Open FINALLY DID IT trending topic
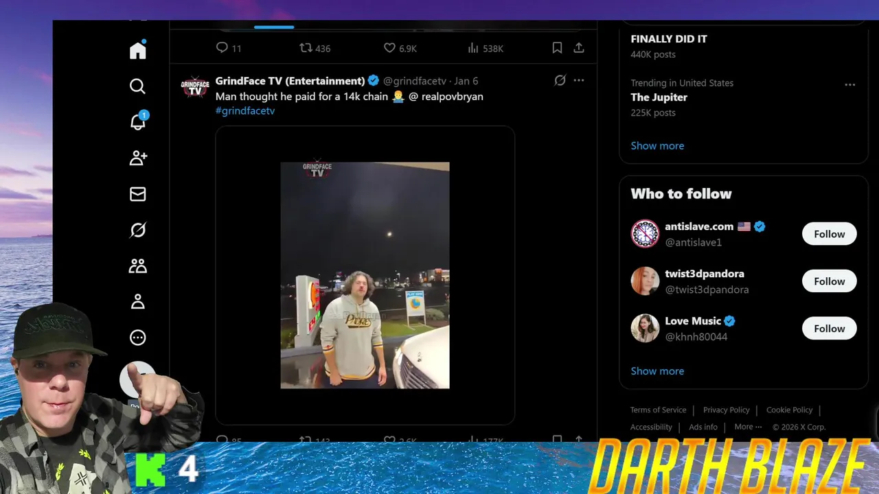 coord(669,39)
